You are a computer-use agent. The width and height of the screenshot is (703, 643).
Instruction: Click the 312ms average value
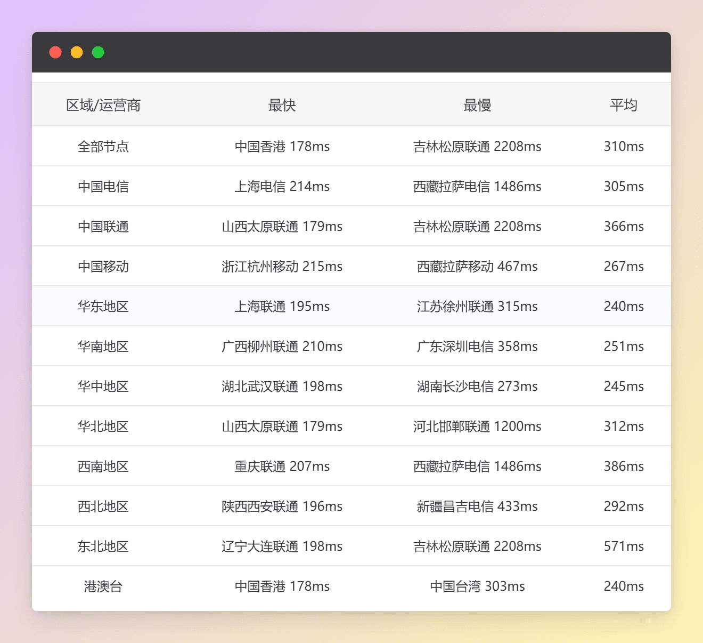(624, 426)
